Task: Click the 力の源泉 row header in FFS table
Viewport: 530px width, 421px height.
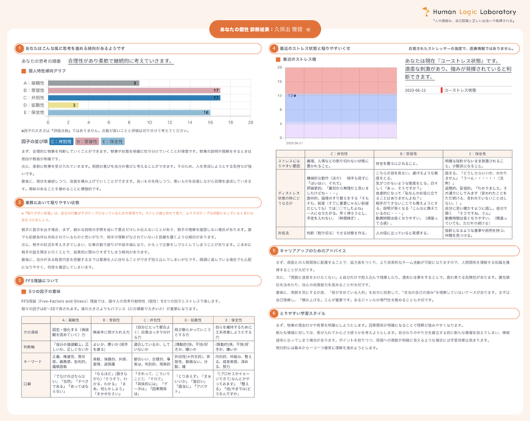Action: (36, 332)
